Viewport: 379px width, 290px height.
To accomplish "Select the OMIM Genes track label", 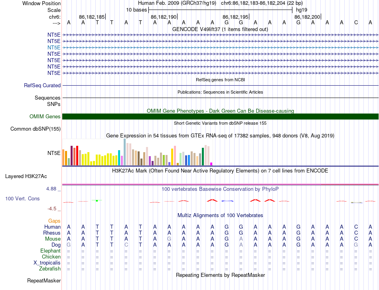I will click(45, 117).
